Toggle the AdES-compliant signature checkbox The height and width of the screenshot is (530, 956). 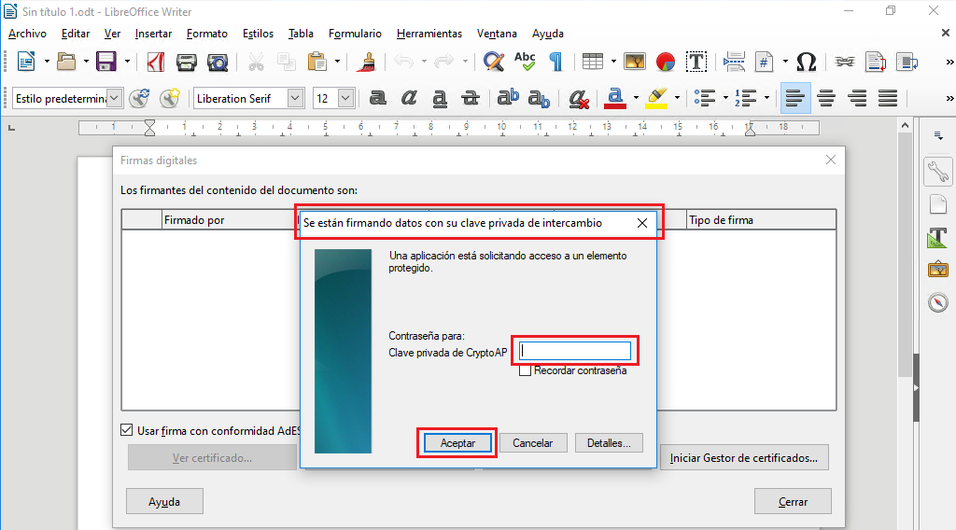pos(127,430)
